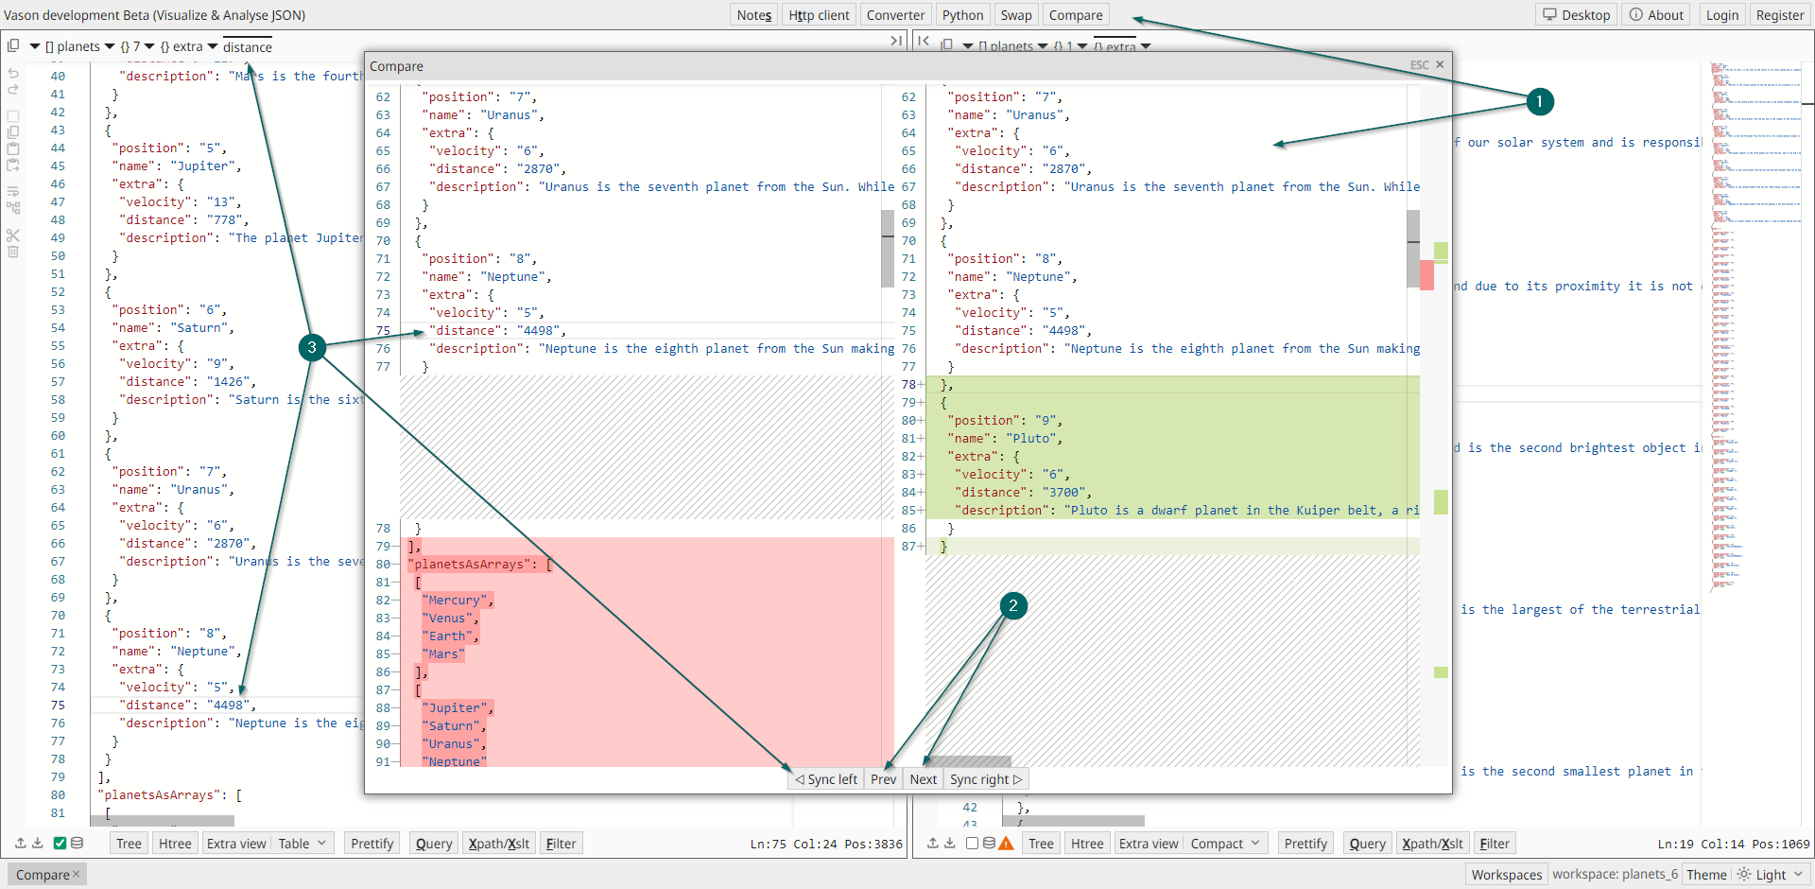
Task: Close the Compare dialog with the X
Action: point(1440,65)
